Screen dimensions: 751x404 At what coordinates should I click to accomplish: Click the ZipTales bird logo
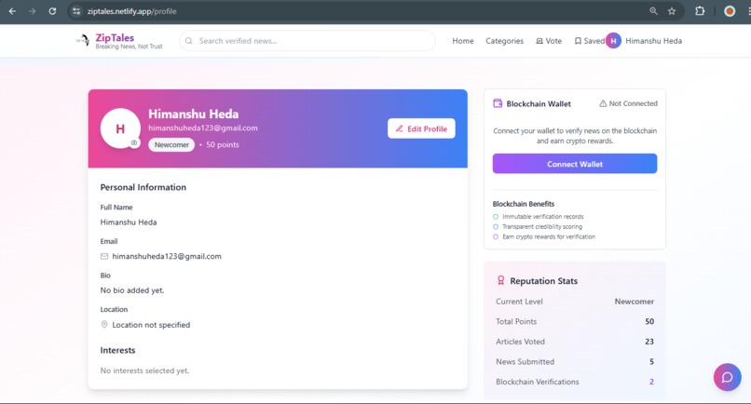83,40
